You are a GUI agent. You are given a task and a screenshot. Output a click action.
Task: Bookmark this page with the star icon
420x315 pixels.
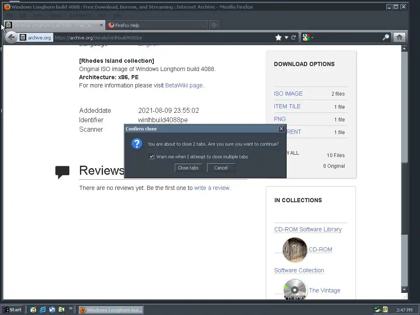(278, 37)
